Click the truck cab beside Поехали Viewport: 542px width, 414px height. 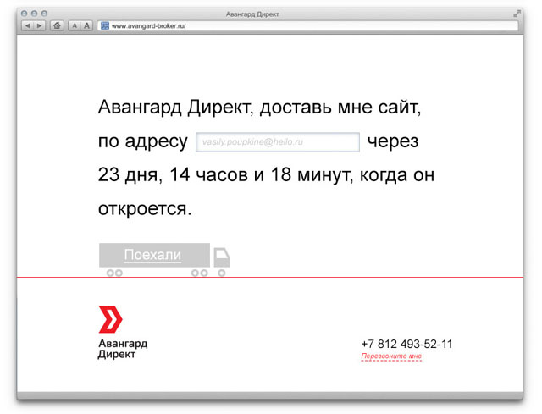(x=221, y=257)
